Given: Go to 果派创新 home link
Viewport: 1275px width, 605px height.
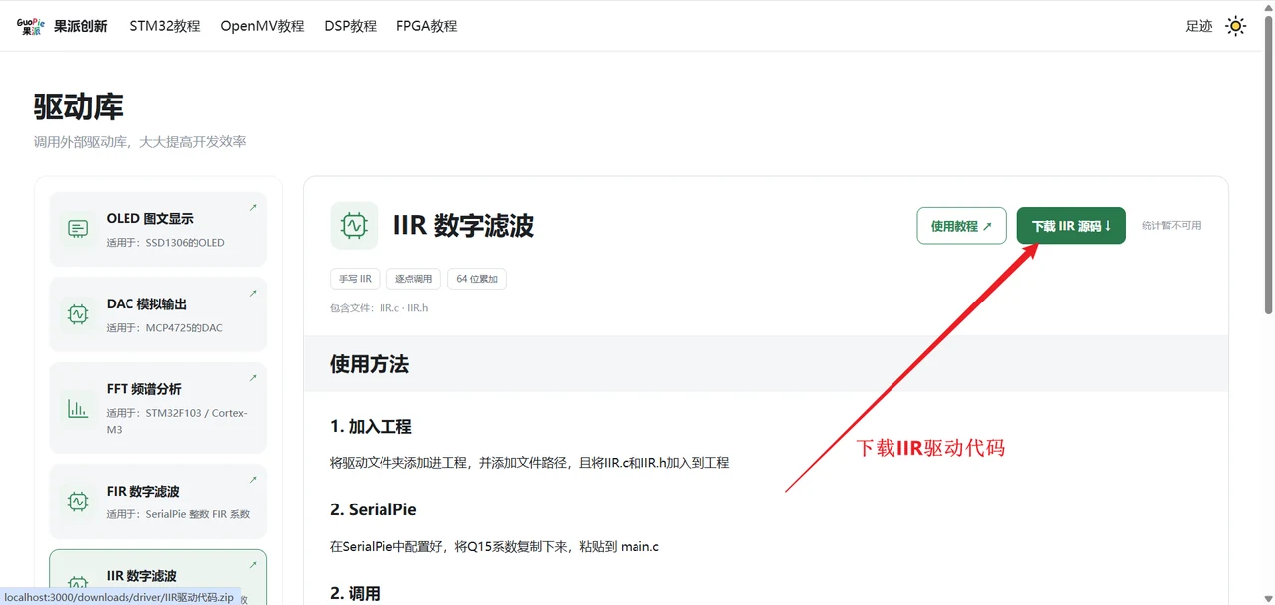Looking at the screenshot, I should (81, 26).
